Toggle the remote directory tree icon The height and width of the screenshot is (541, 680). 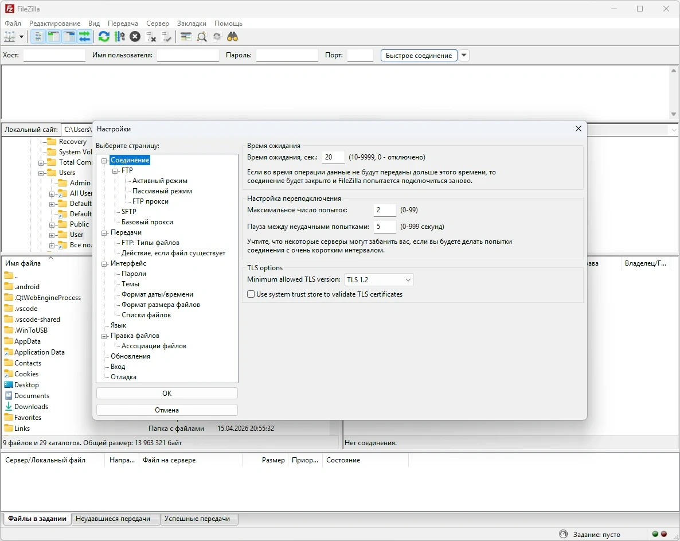point(69,37)
